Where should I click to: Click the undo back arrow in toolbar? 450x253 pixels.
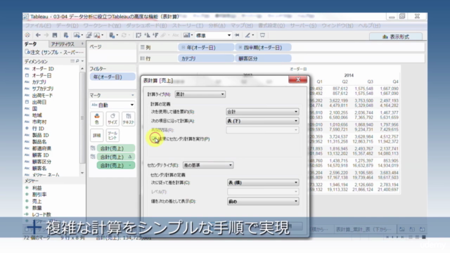[x=38, y=35]
